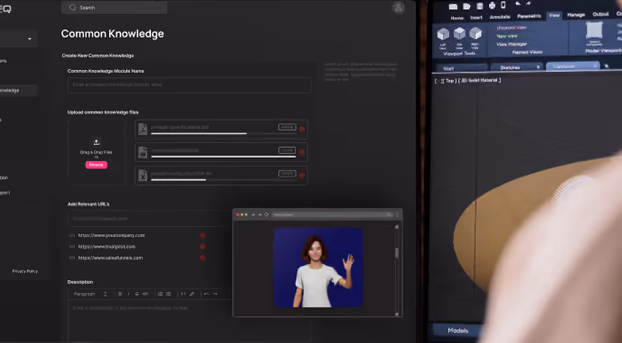Focus the Add Relevant URL's input field
The height and width of the screenshot is (343, 622).
(x=150, y=219)
